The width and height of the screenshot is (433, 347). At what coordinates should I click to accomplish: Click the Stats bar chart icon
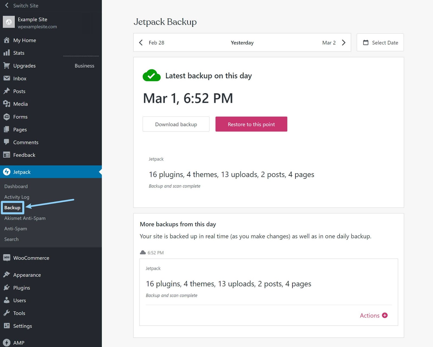pyautogui.click(x=7, y=53)
